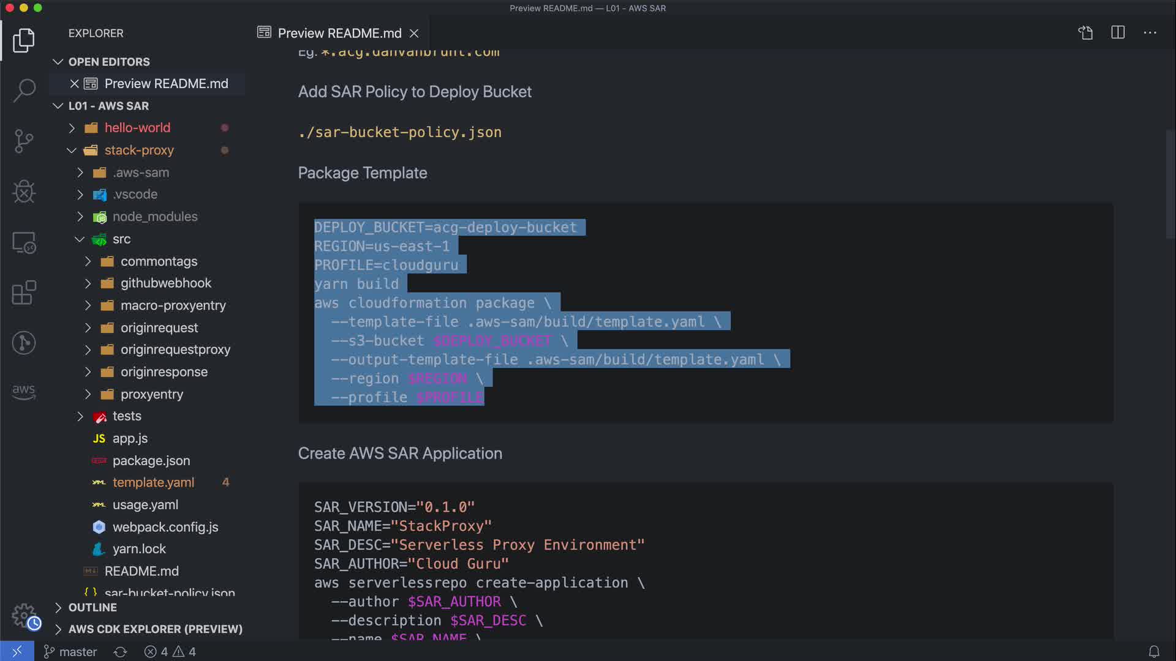Split the editor to the right

tap(1118, 33)
